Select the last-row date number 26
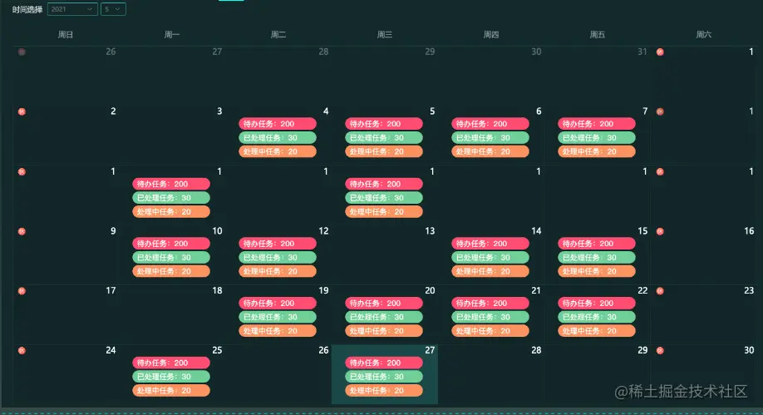This screenshot has width=763, height=415. pos(323,350)
